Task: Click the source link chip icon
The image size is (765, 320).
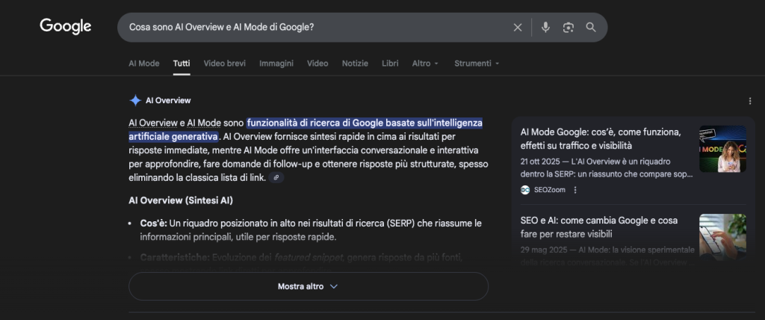Action: tap(276, 178)
